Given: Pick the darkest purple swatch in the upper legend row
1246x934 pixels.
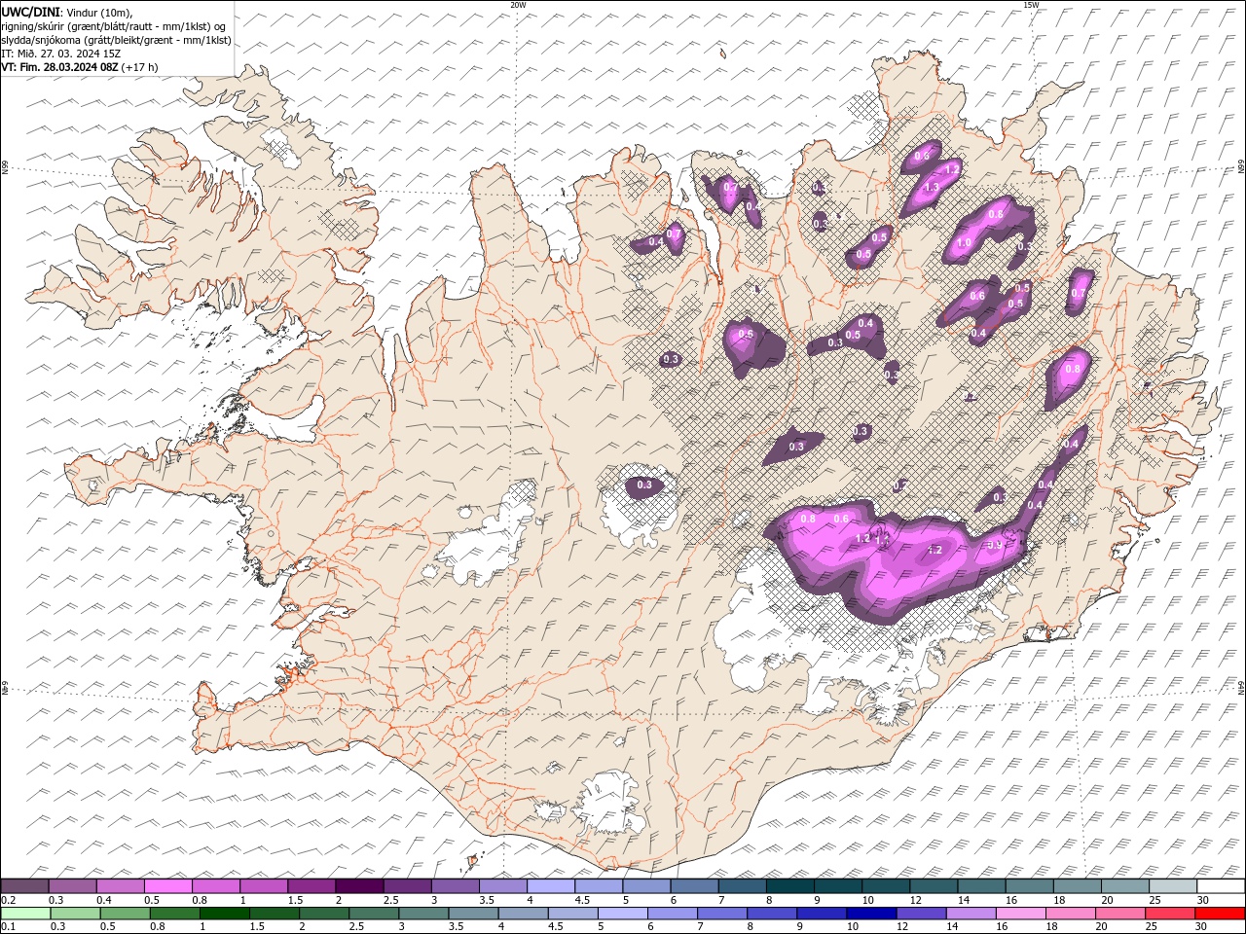Looking at the screenshot, I should coord(359,885).
